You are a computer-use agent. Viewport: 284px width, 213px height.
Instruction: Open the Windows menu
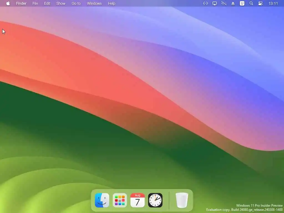point(94,3)
